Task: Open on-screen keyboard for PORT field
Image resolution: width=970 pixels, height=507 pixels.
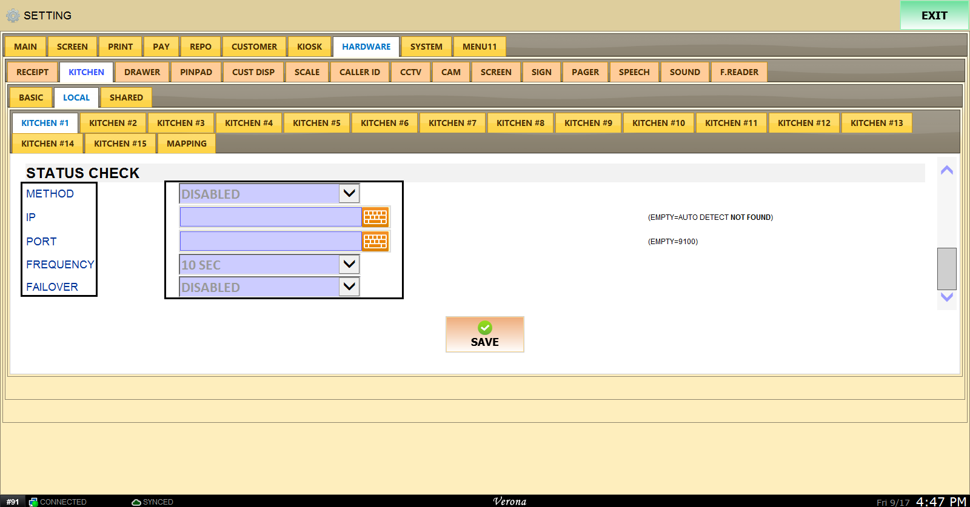Action: point(375,241)
